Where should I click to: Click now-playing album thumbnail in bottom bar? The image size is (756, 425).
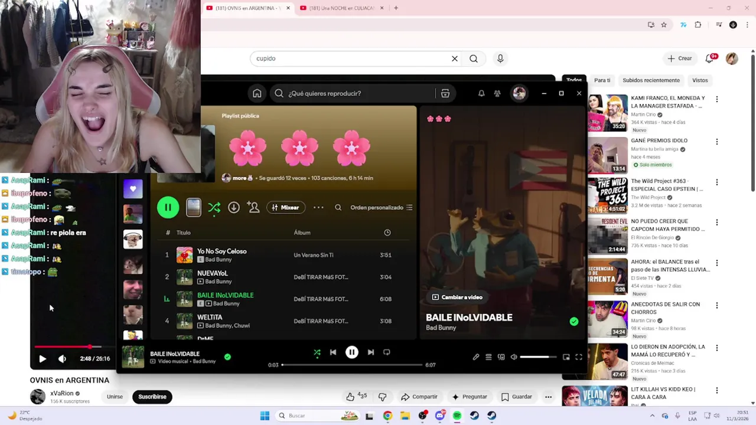point(133,357)
